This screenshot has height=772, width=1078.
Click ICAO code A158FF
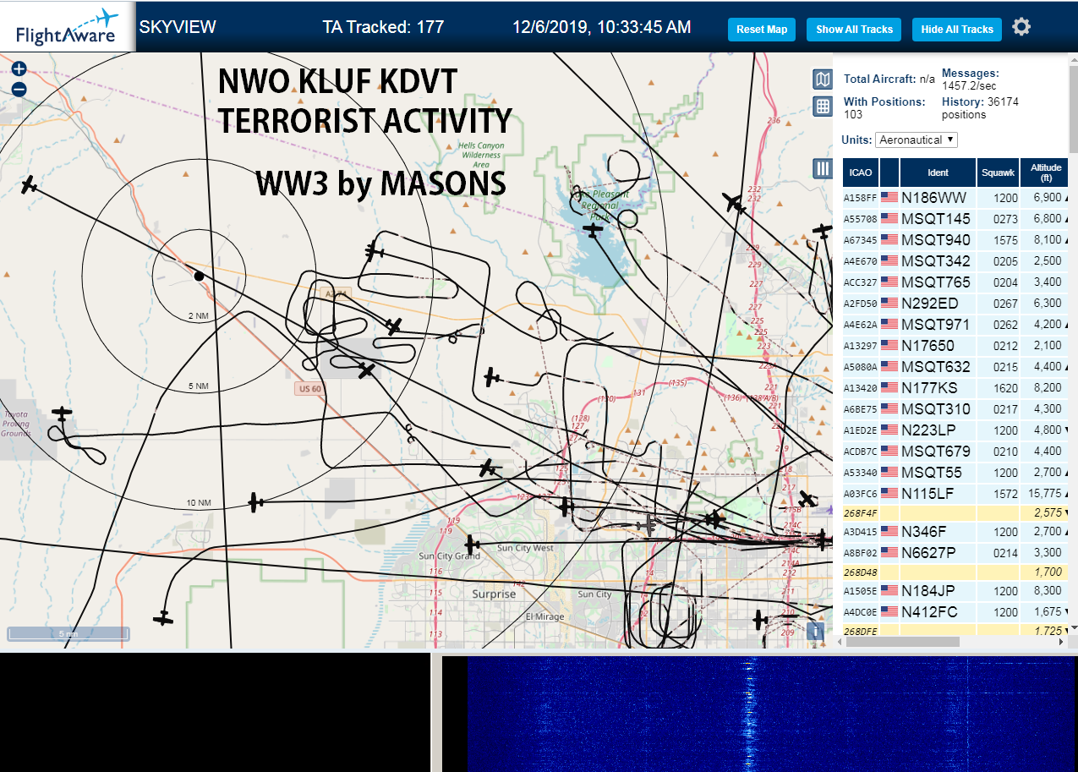(x=860, y=198)
